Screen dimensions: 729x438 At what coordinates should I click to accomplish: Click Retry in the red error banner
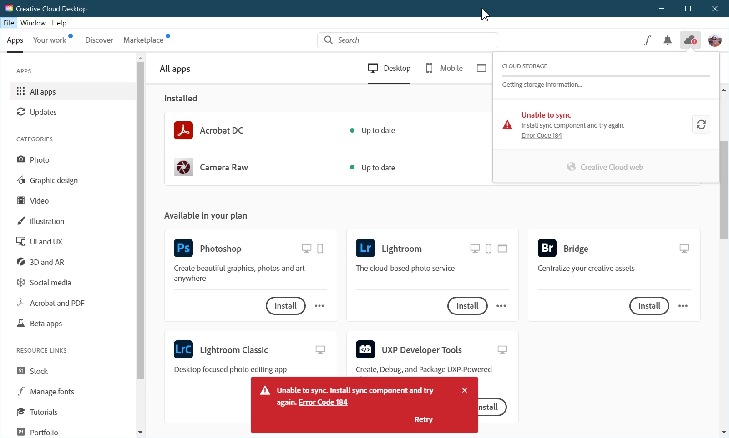pyautogui.click(x=423, y=419)
